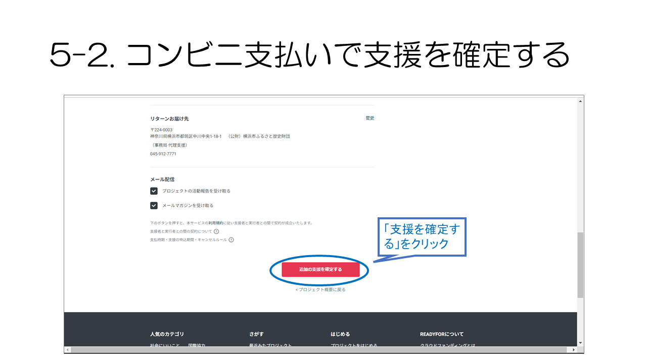Click help icon beside 支払時期・支援の申込期間・キャンセルルール

pyautogui.click(x=231, y=239)
